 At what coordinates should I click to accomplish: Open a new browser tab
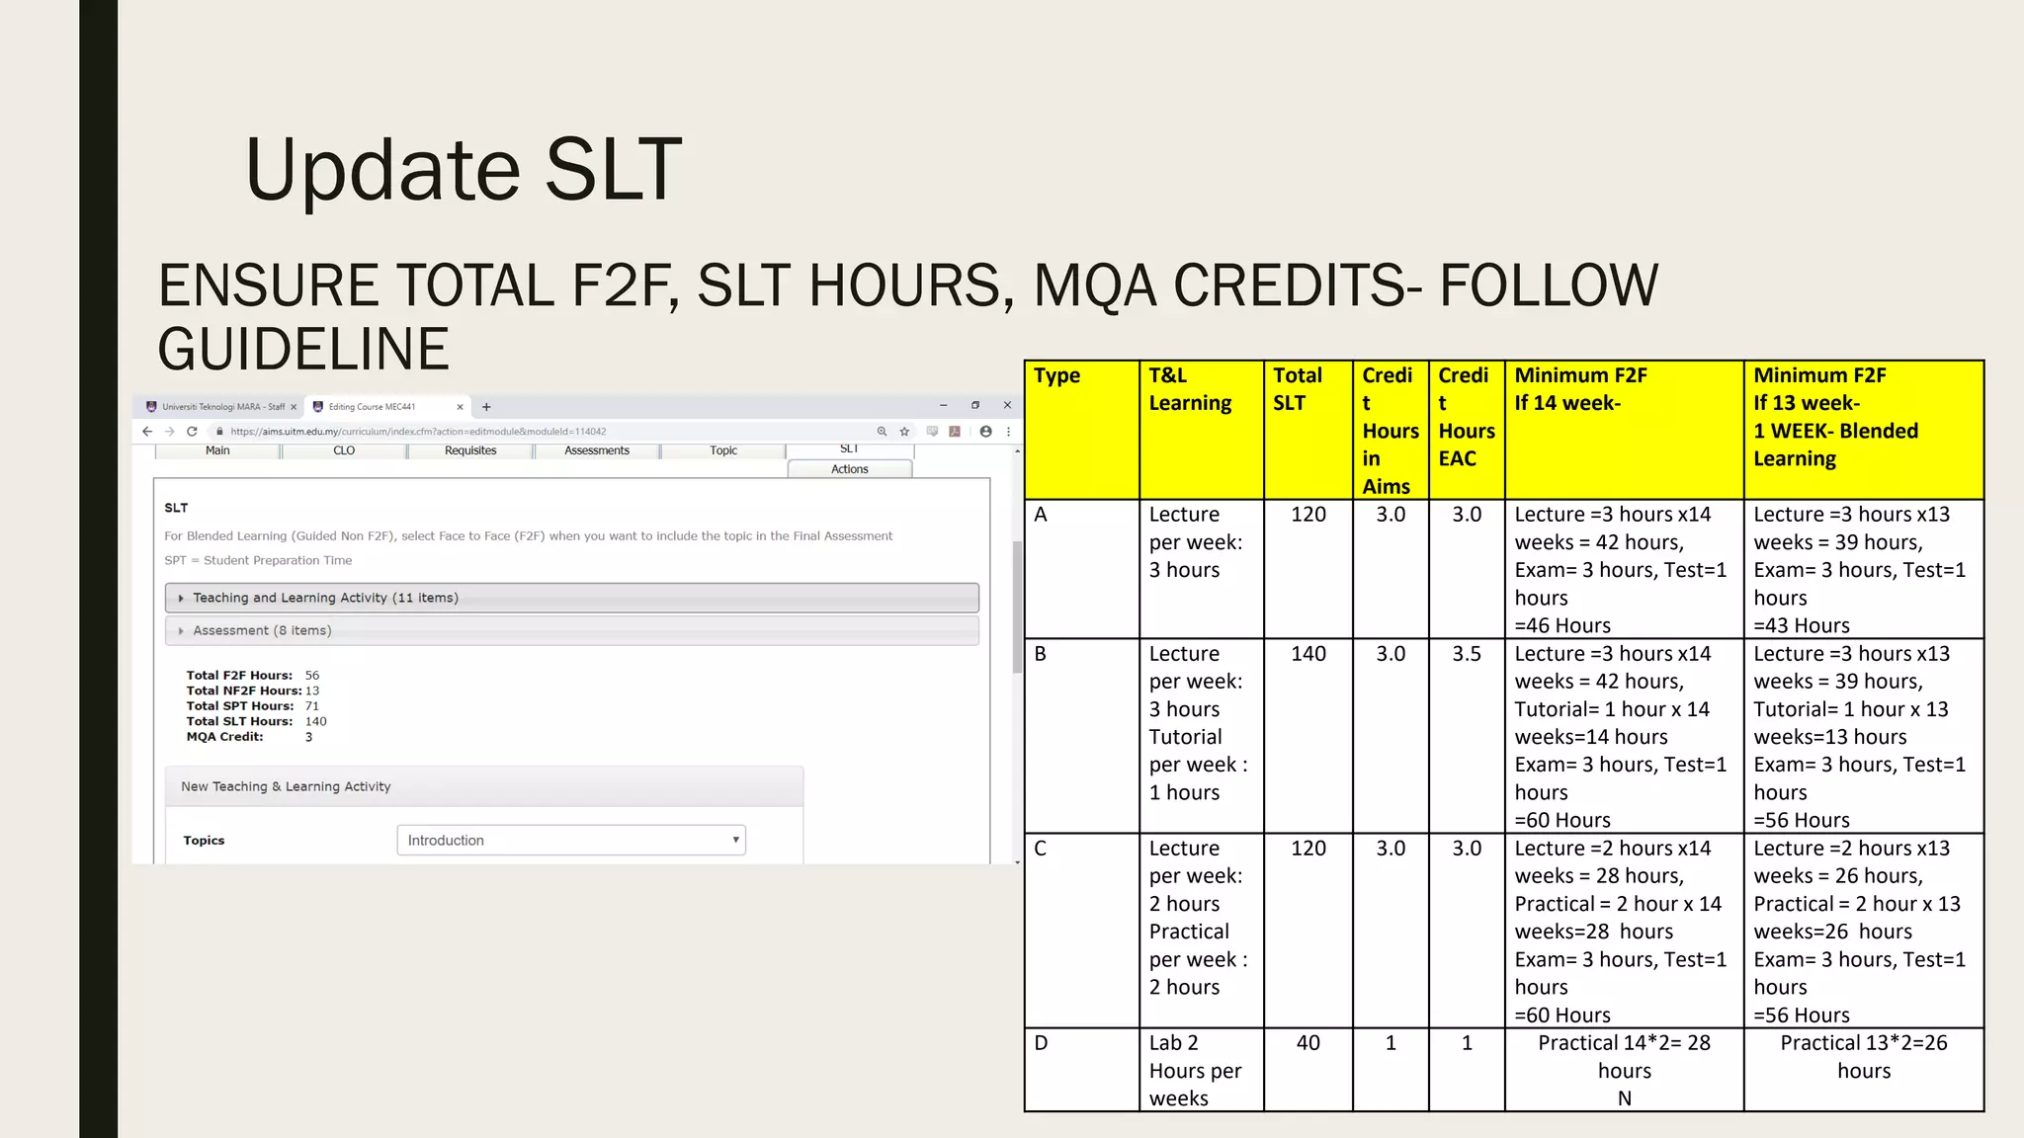click(x=486, y=407)
